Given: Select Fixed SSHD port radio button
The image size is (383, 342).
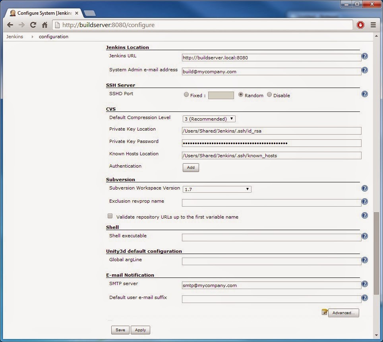Looking at the screenshot, I should (186, 94).
